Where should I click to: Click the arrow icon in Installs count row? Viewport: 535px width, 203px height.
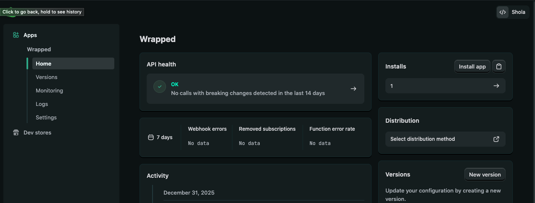pos(496,86)
